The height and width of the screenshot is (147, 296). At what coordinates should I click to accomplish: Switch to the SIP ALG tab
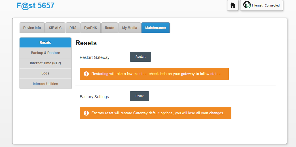55,28
